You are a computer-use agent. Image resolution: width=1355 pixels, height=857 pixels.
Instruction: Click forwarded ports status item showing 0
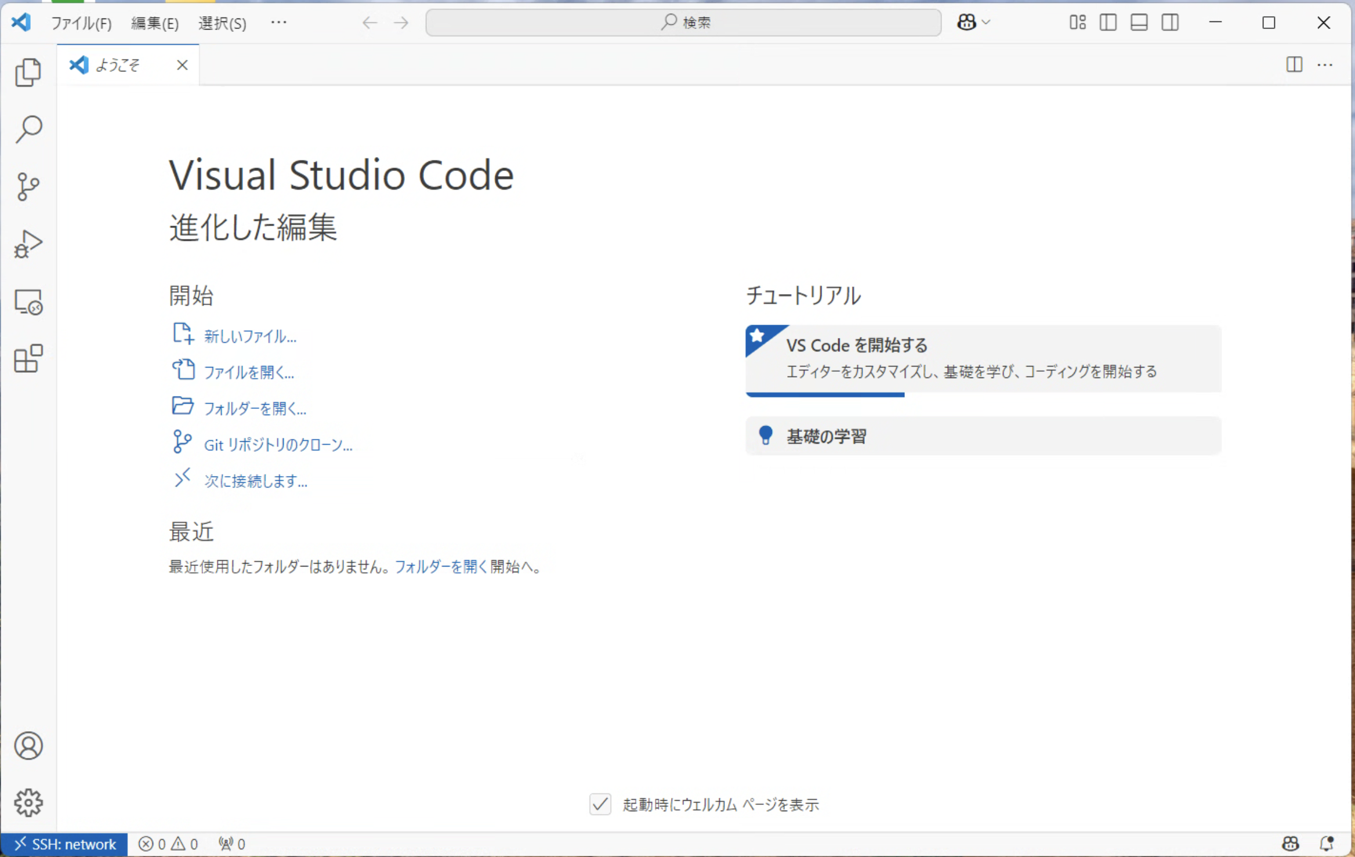coord(232,844)
